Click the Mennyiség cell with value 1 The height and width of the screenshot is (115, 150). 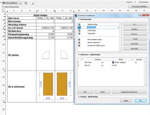tap(46, 21)
